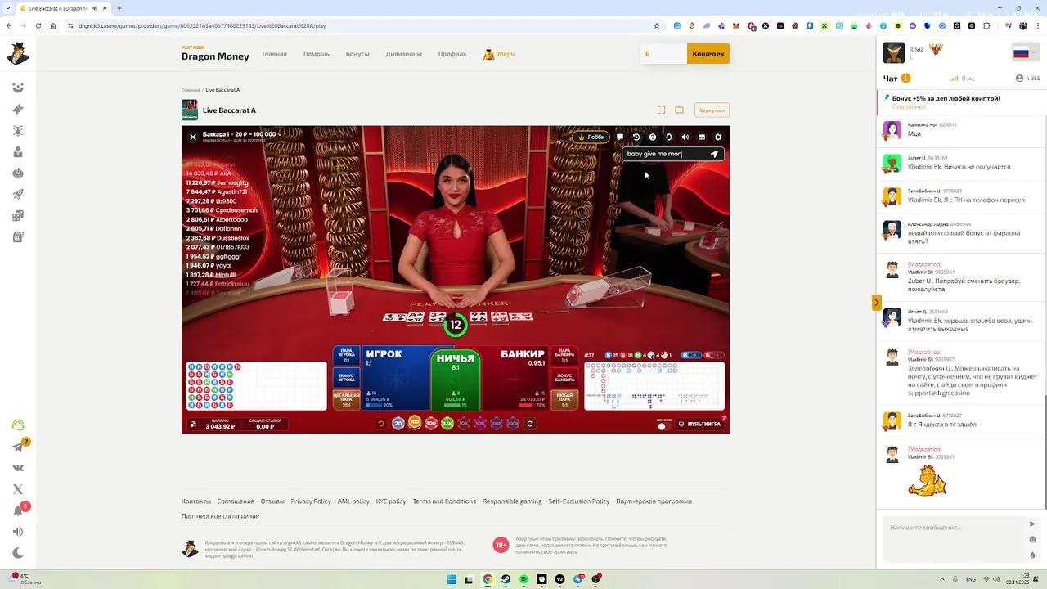This screenshot has height=589, width=1047.
Task: Open Telegram icon in sidebar
Action: pyautogui.click(x=18, y=447)
